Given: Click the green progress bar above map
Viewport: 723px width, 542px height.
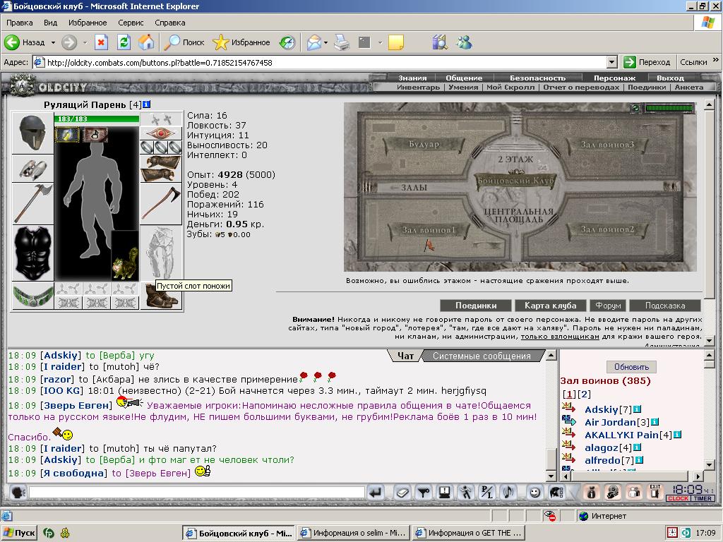Looking at the screenshot, I should click(669, 108).
